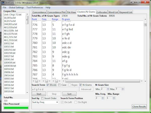Click the corpus files scrollbar thumb
151x113 pixels.
coord(27,20)
